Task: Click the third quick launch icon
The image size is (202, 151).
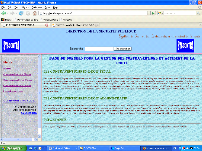Action: pos(40,148)
